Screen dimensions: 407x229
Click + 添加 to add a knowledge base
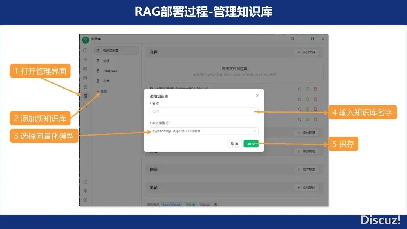tap(102, 91)
